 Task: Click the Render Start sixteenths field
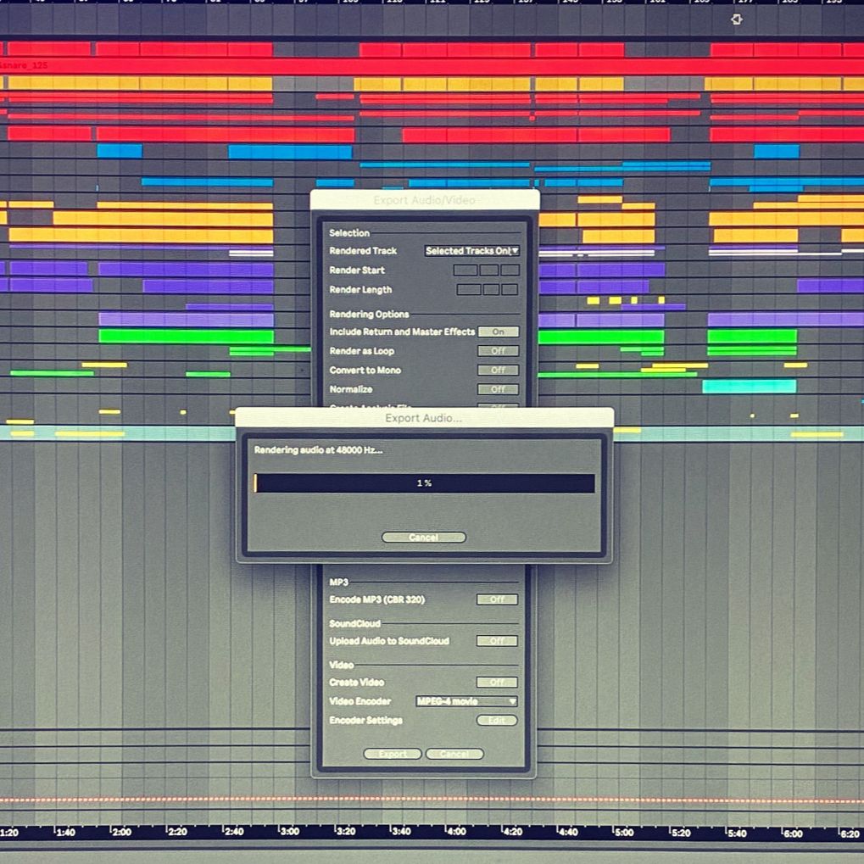coord(510,270)
